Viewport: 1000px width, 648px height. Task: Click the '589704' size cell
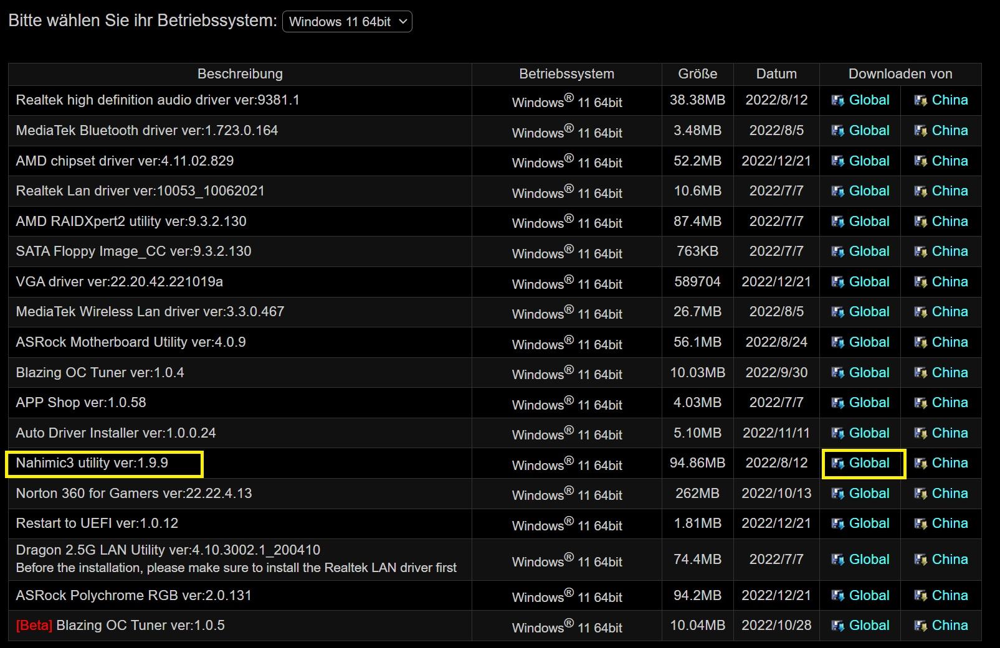pos(698,282)
